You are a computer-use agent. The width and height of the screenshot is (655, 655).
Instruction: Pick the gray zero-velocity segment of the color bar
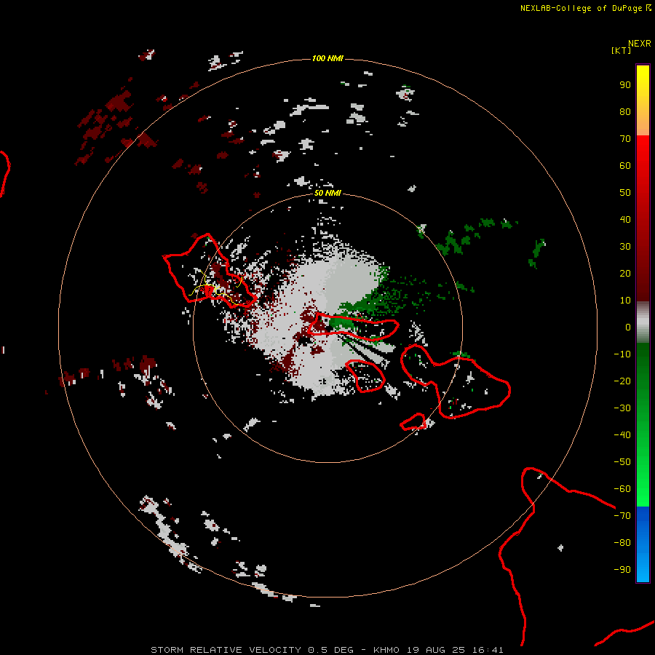(643, 322)
